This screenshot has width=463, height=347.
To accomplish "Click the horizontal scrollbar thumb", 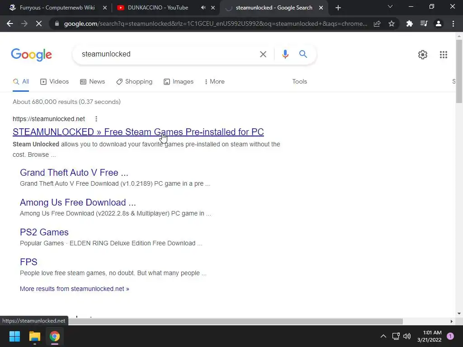I will (236, 321).
